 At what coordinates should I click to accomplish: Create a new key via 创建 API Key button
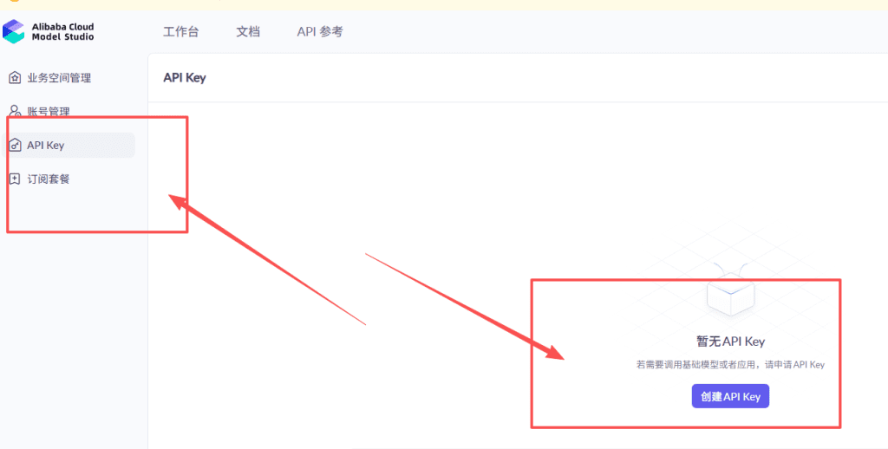tap(730, 396)
